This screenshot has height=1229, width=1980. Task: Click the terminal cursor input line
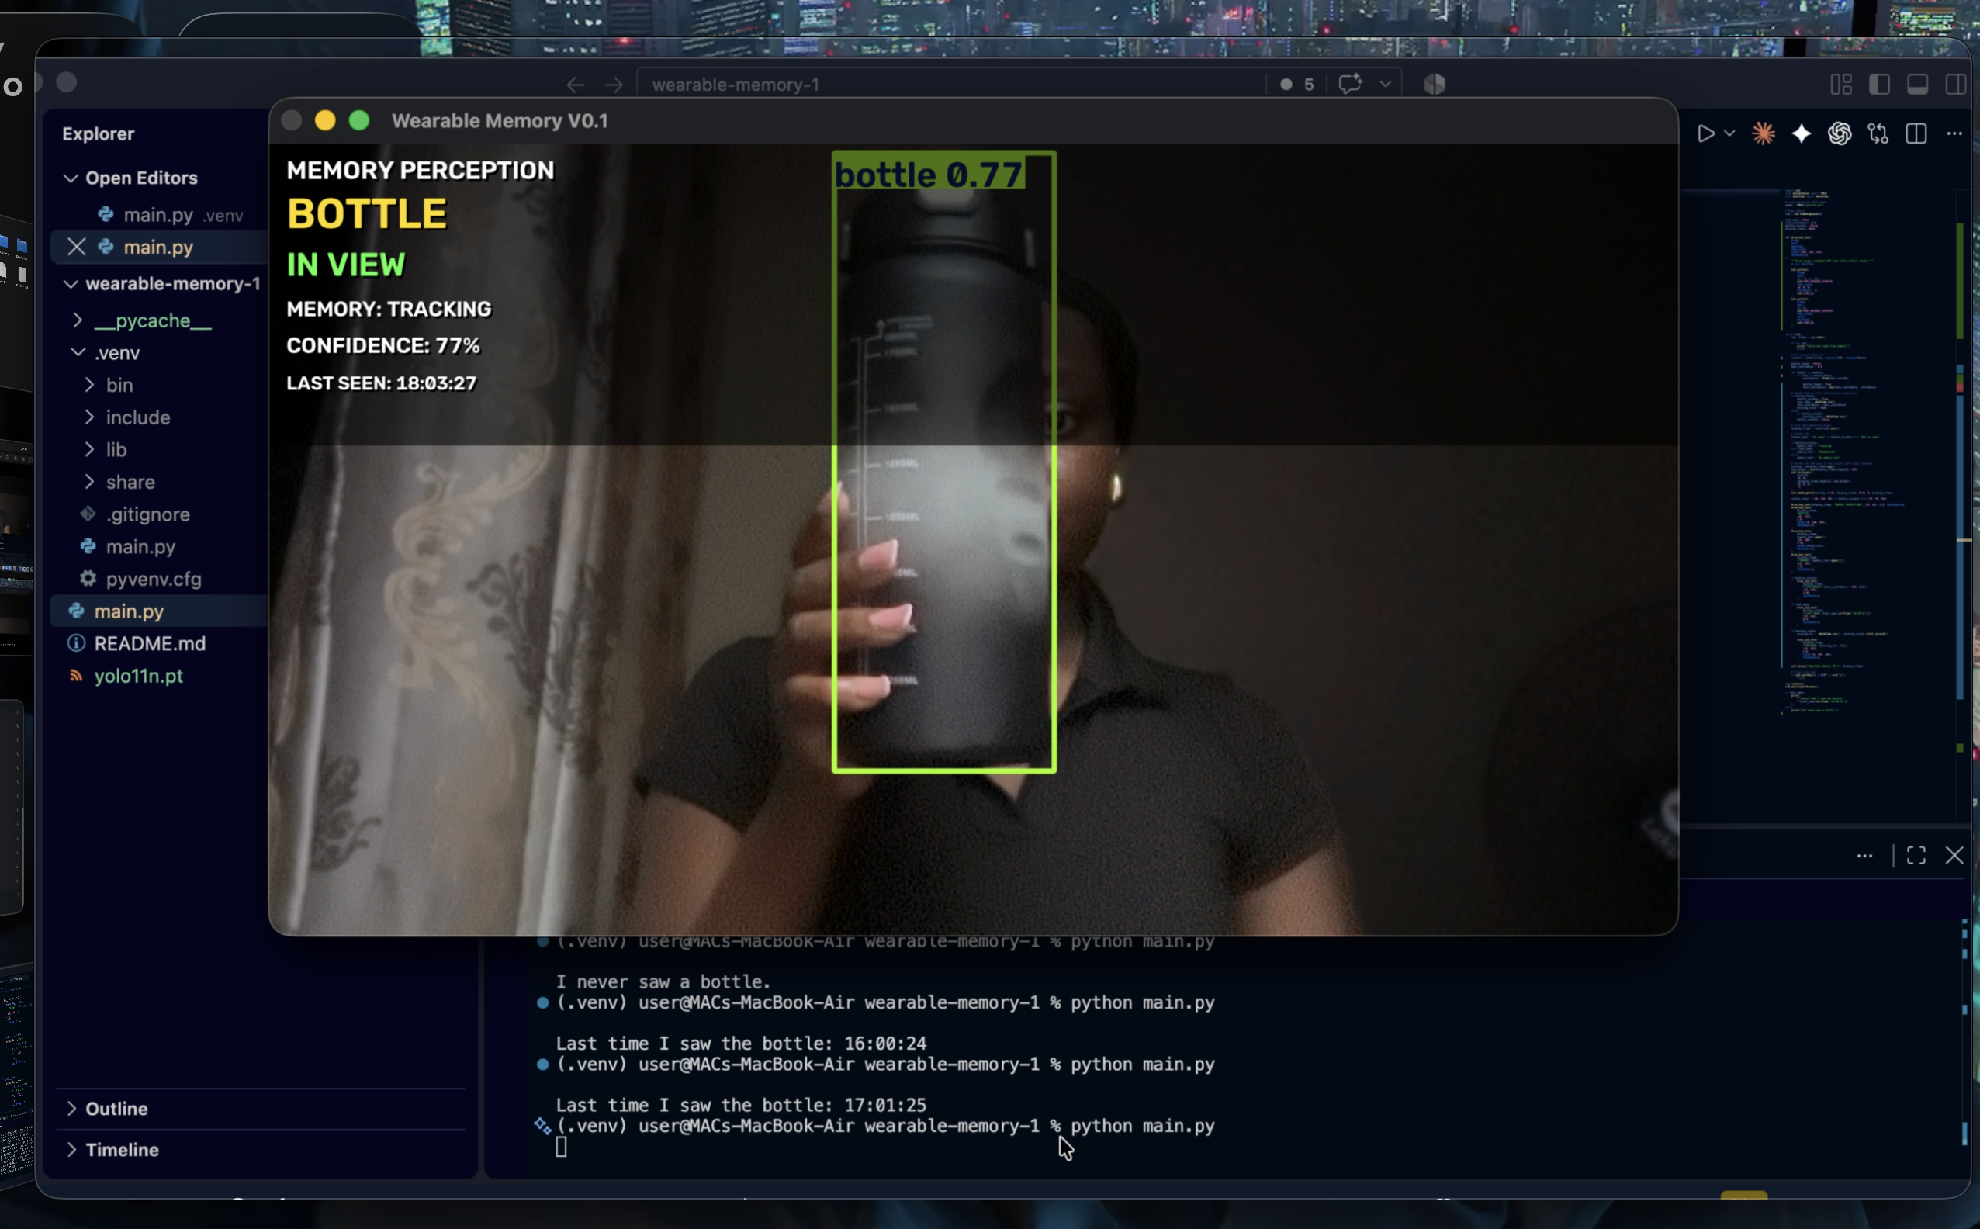561,1148
